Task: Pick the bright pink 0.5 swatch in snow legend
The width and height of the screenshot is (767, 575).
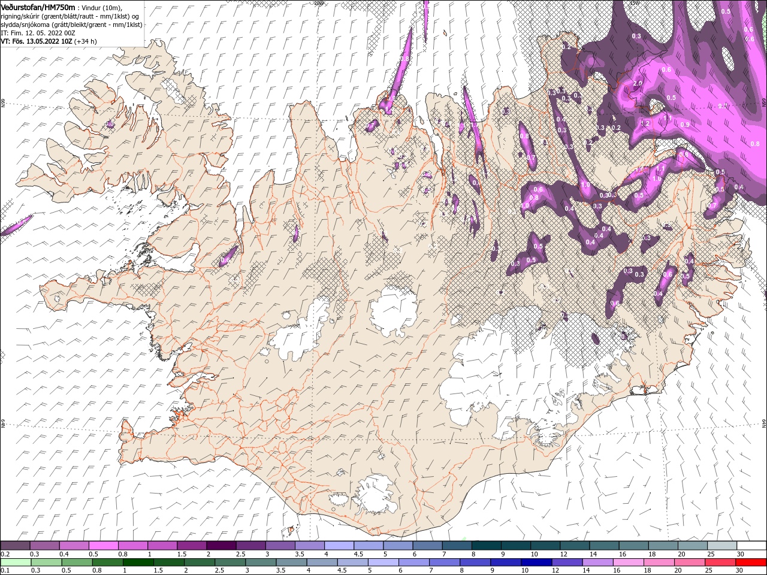Action: pos(103,546)
